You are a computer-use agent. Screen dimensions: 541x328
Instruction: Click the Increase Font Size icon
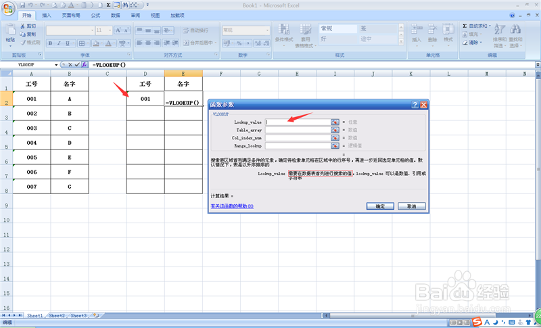[118, 30]
